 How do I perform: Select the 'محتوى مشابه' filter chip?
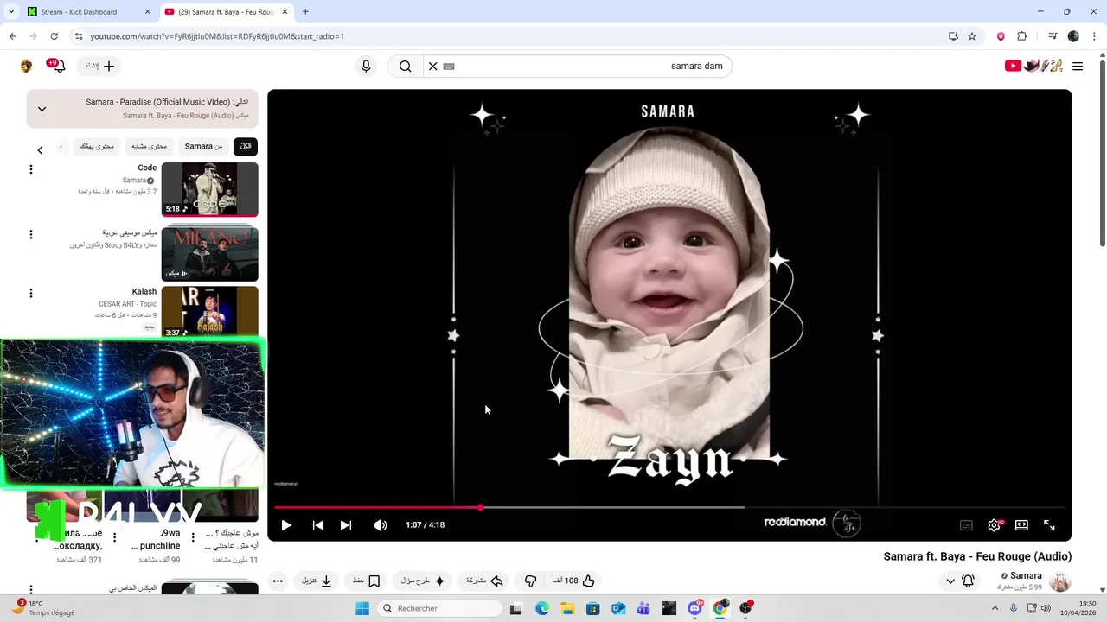(149, 147)
